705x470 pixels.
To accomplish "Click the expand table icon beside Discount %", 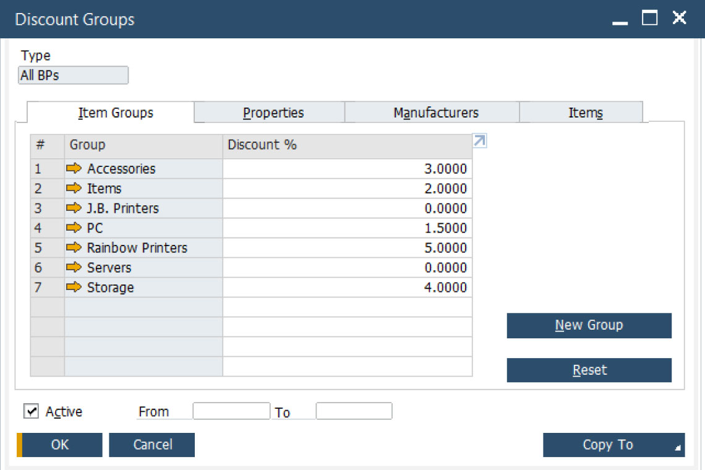I will [479, 142].
